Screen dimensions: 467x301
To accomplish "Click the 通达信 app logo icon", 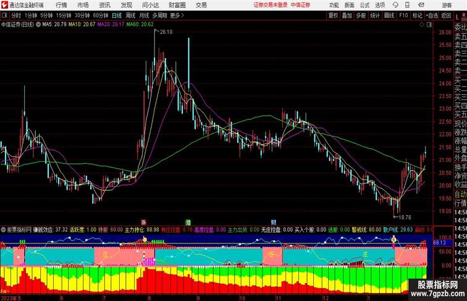I will pyautogui.click(x=4, y=5).
